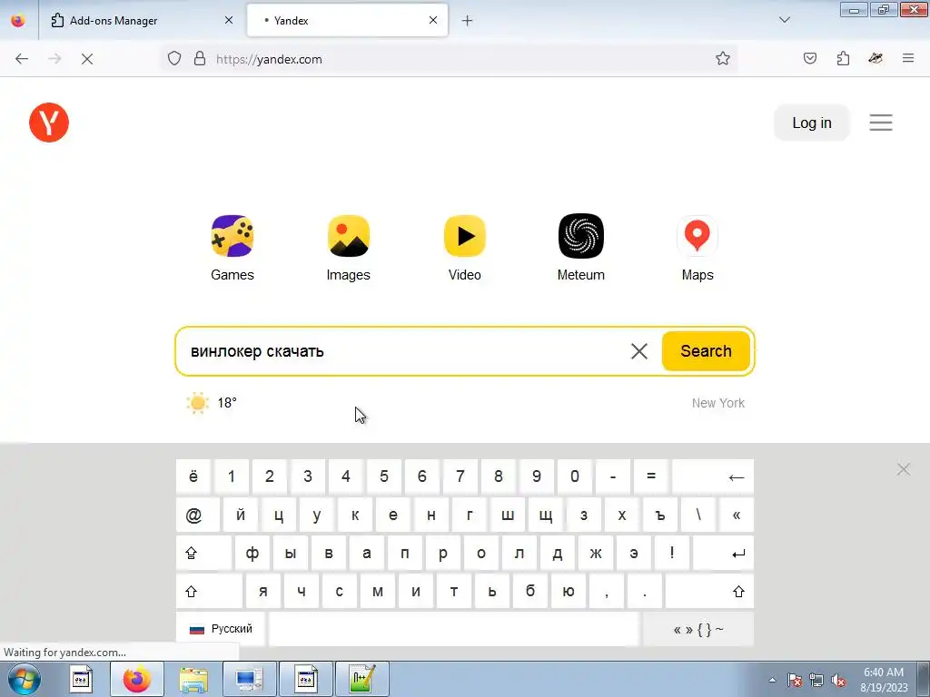The height and width of the screenshot is (697, 930).
Task: Open the Yandex hamburger menu
Action: pos(881,123)
